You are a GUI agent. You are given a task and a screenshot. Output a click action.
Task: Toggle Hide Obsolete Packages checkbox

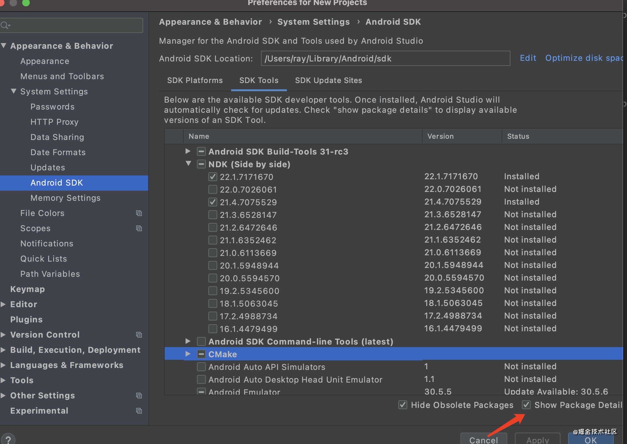point(403,405)
